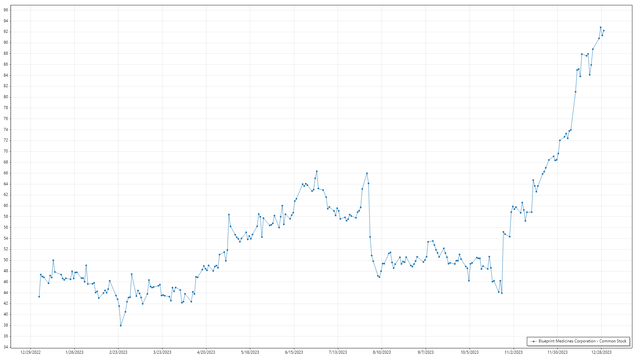The height and width of the screenshot is (358, 637).
Task: Click the lowest data point near 38
Action: 121,326
